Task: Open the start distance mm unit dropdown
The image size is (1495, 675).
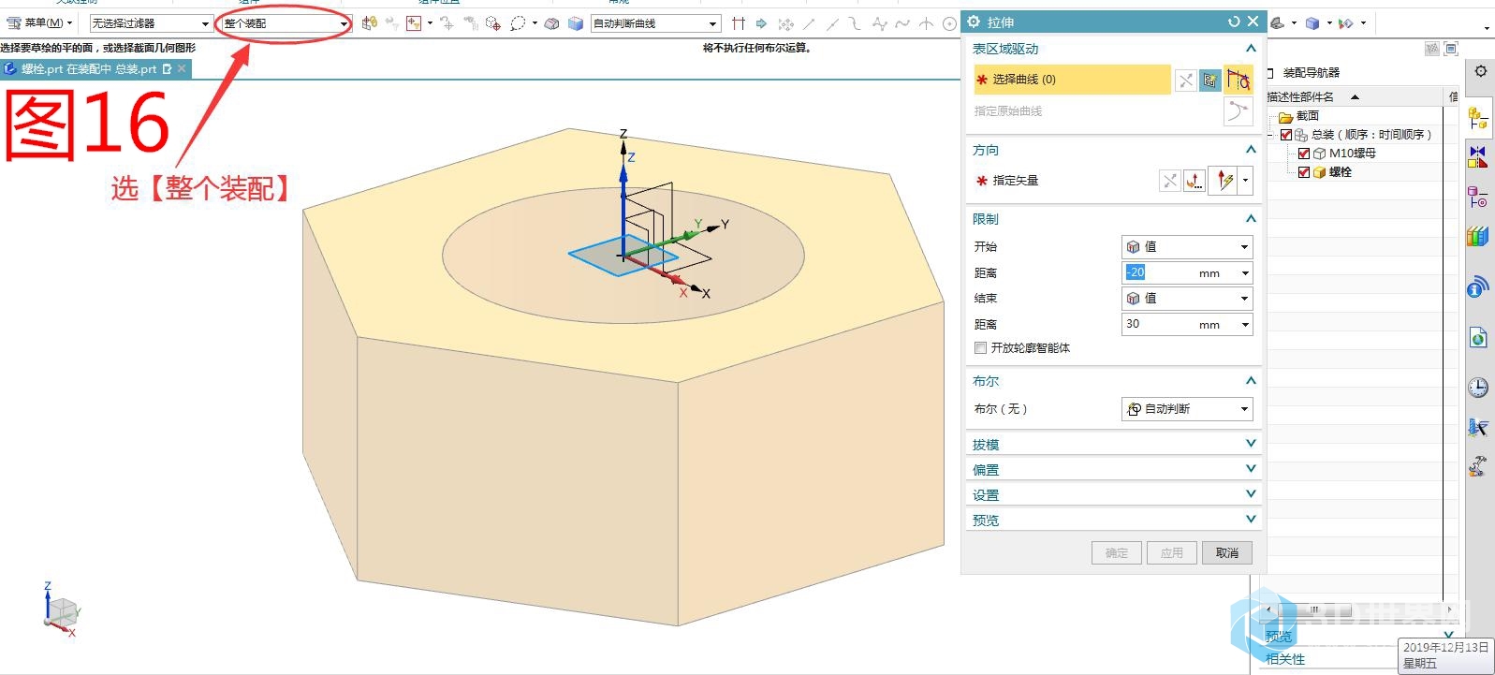Action: [1245, 273]
